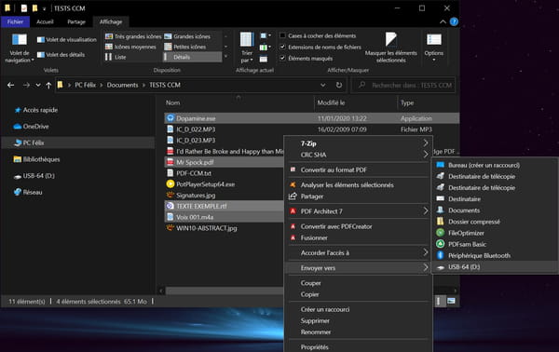
Task: Uncheck Éléments masqués checkbox
Action: pos(307,59)
